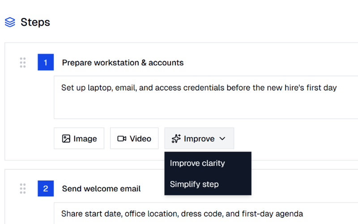This screenshot has width=358, height=224.
Task: Edit the 'Prepare workstation & accounts' title
Action: coord(123,63)
